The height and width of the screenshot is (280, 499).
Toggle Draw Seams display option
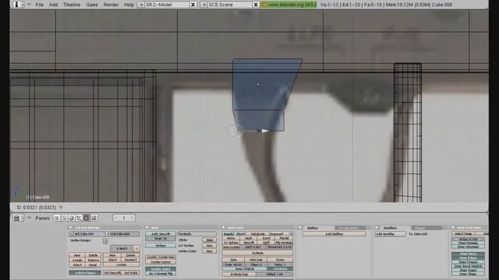click(468, 270)
